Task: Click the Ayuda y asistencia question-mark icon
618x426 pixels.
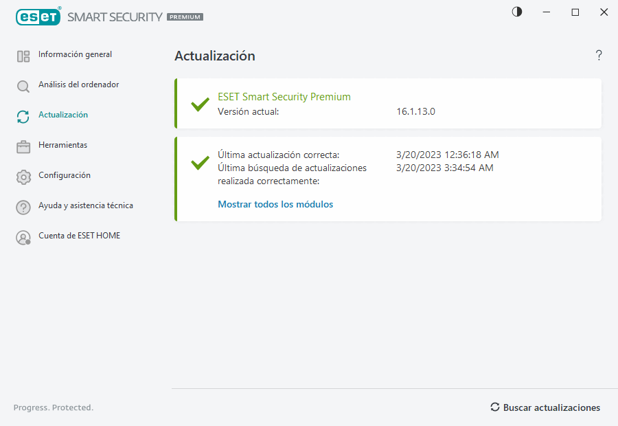Action: pos(23,208)
